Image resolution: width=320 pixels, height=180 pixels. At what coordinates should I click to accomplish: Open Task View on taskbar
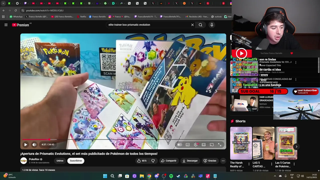[x=120, y=176]
